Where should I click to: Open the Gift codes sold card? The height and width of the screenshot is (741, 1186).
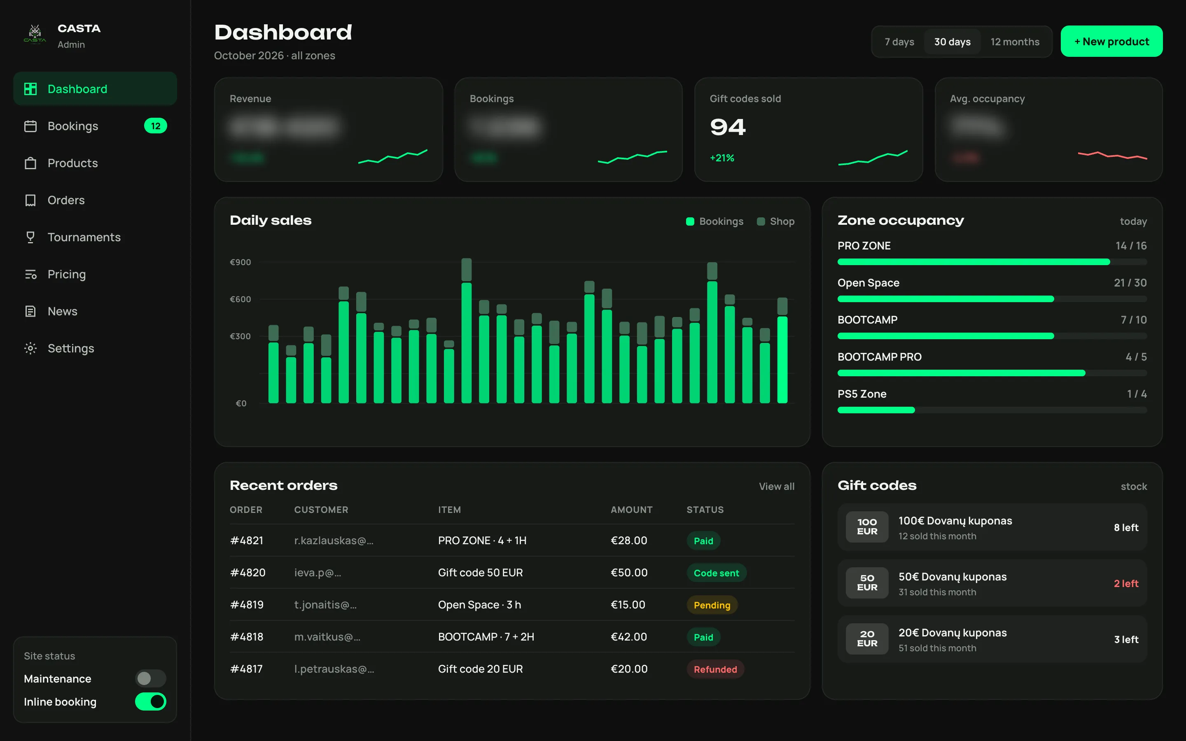click(x=809, y=130)
